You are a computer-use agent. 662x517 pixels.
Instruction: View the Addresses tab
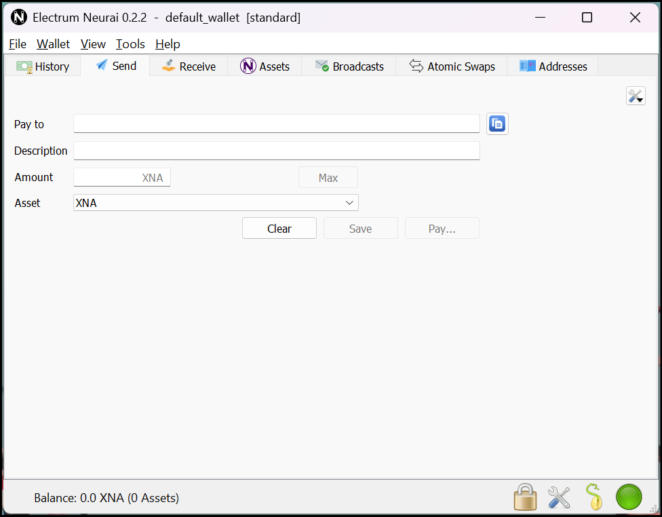coord(553,66)
